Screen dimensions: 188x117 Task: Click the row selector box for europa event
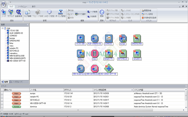point(2,94)
